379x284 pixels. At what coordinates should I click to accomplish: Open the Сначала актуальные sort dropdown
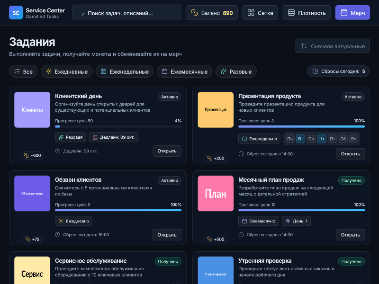(333, 46)
